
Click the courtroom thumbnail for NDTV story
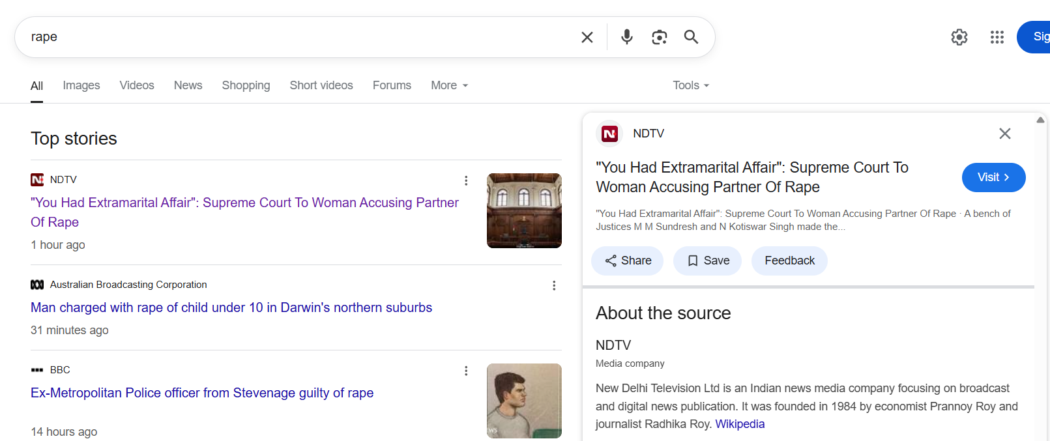(524, 210)
